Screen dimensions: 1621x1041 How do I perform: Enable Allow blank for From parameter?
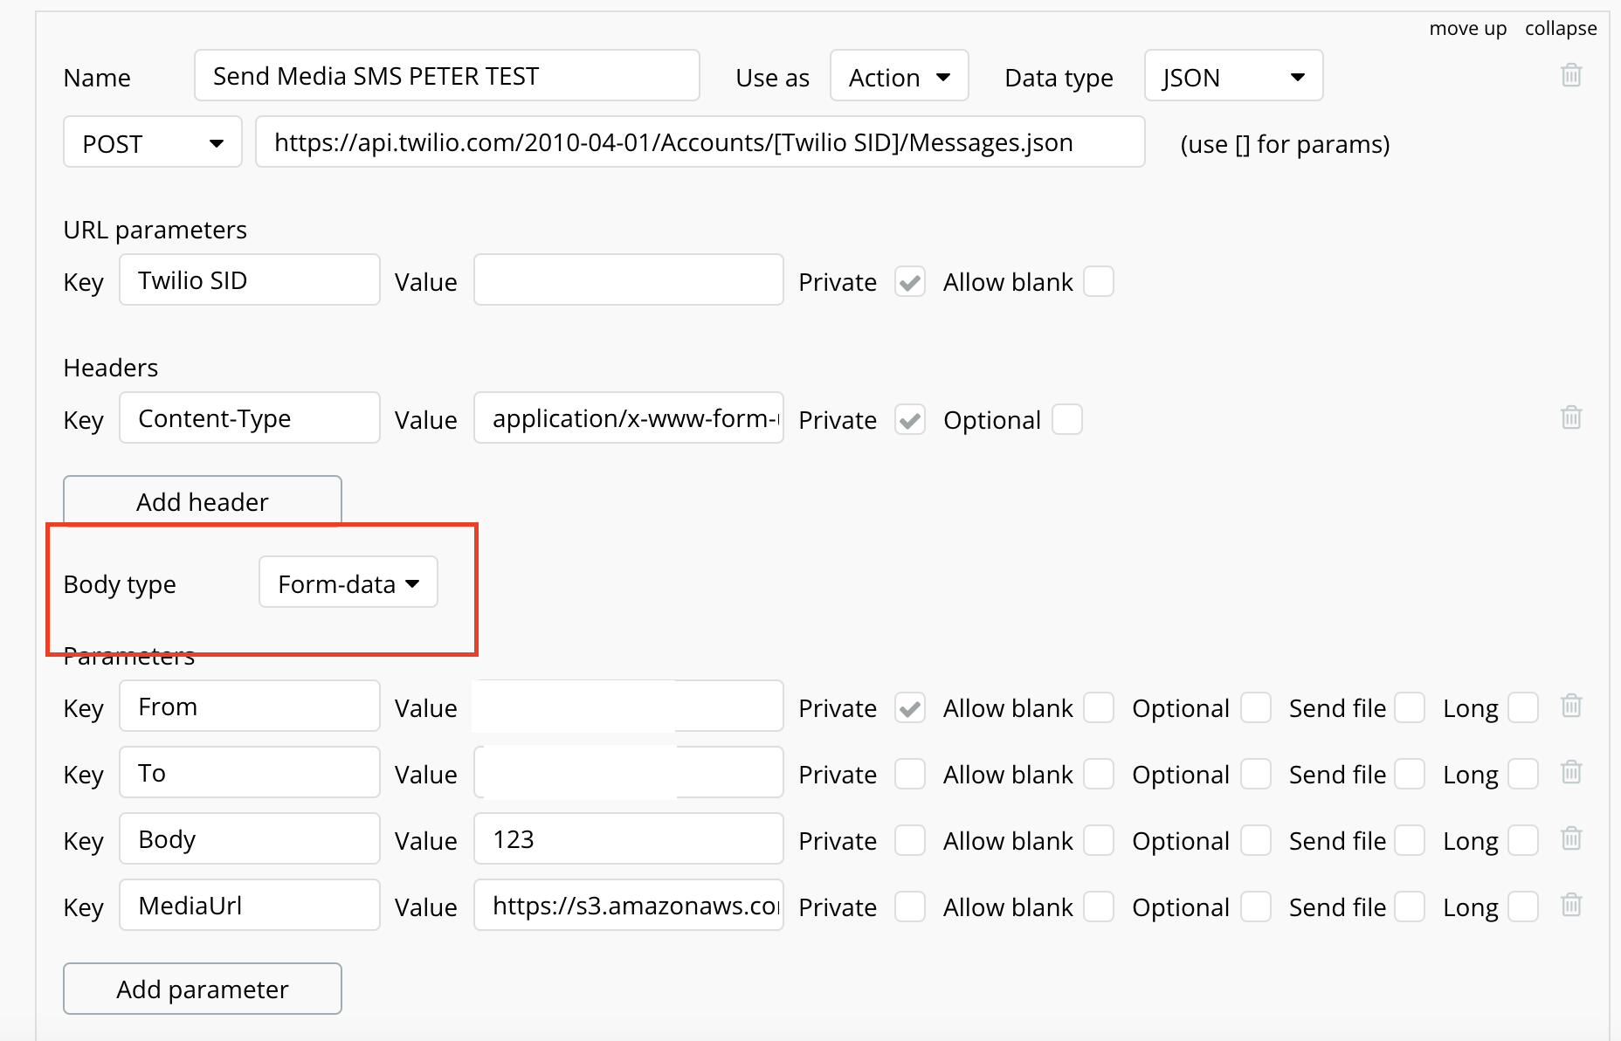pos(1099,708)
